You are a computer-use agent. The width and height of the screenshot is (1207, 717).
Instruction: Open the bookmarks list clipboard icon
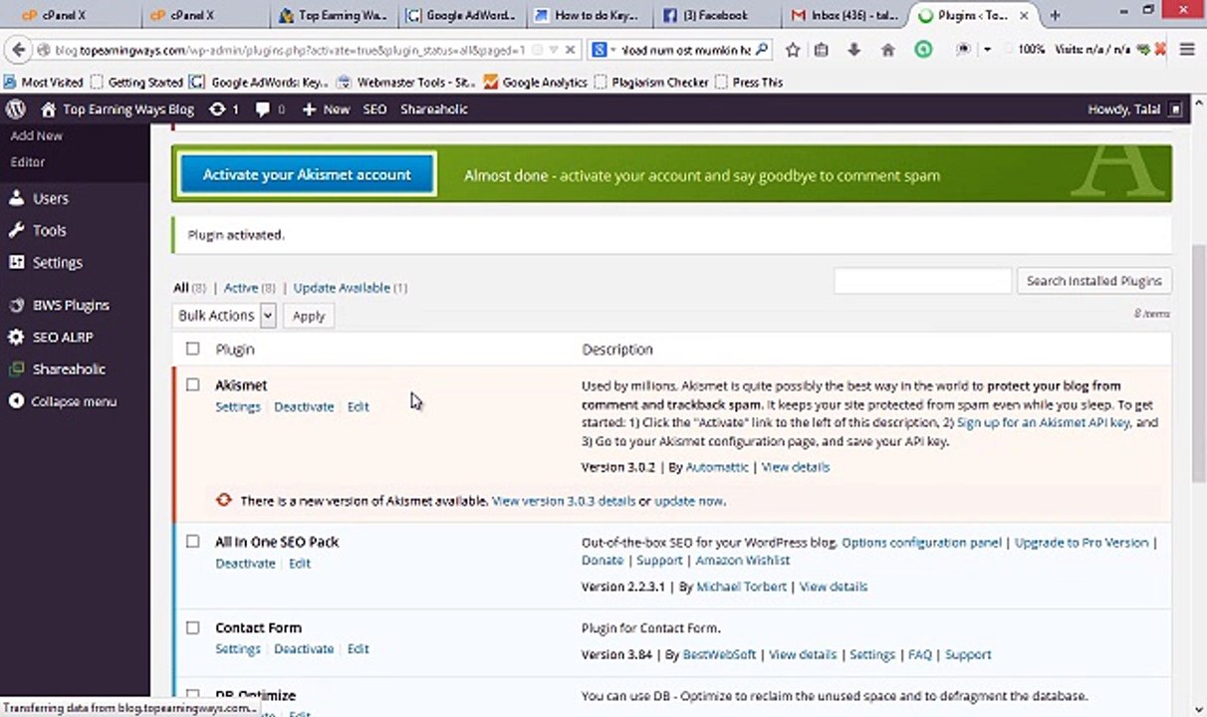click(x=822, y=50)
